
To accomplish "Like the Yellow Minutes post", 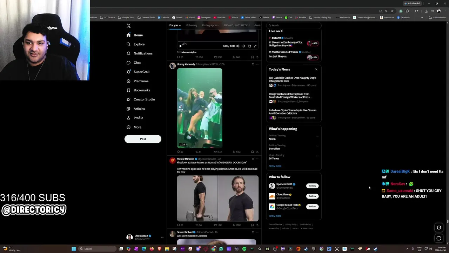I will [218, 225].
